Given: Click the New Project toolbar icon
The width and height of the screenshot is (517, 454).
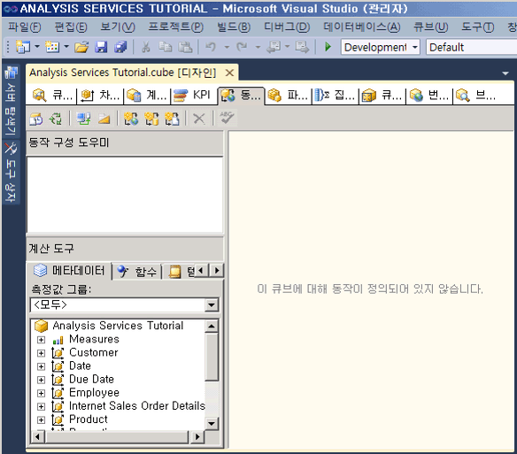Looking at the screenshot, I should coord(22,47).
